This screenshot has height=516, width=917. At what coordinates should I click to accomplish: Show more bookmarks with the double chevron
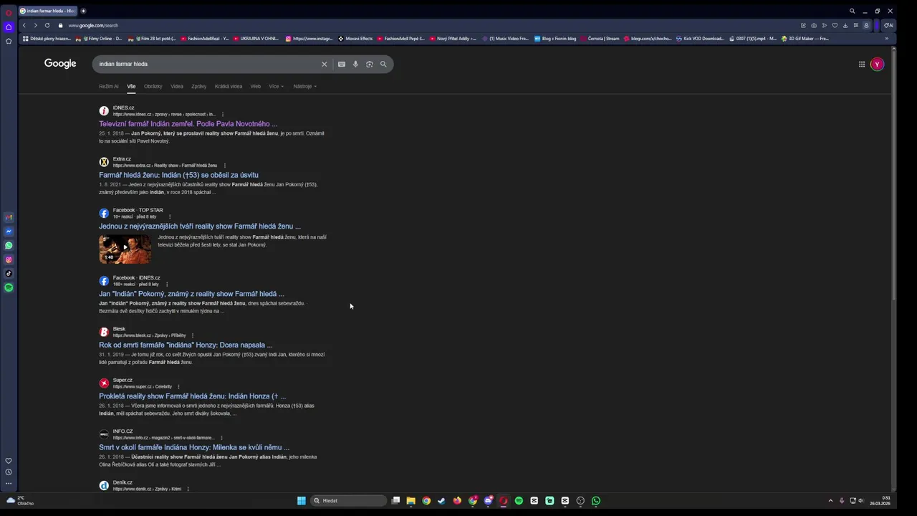[886, 39]
